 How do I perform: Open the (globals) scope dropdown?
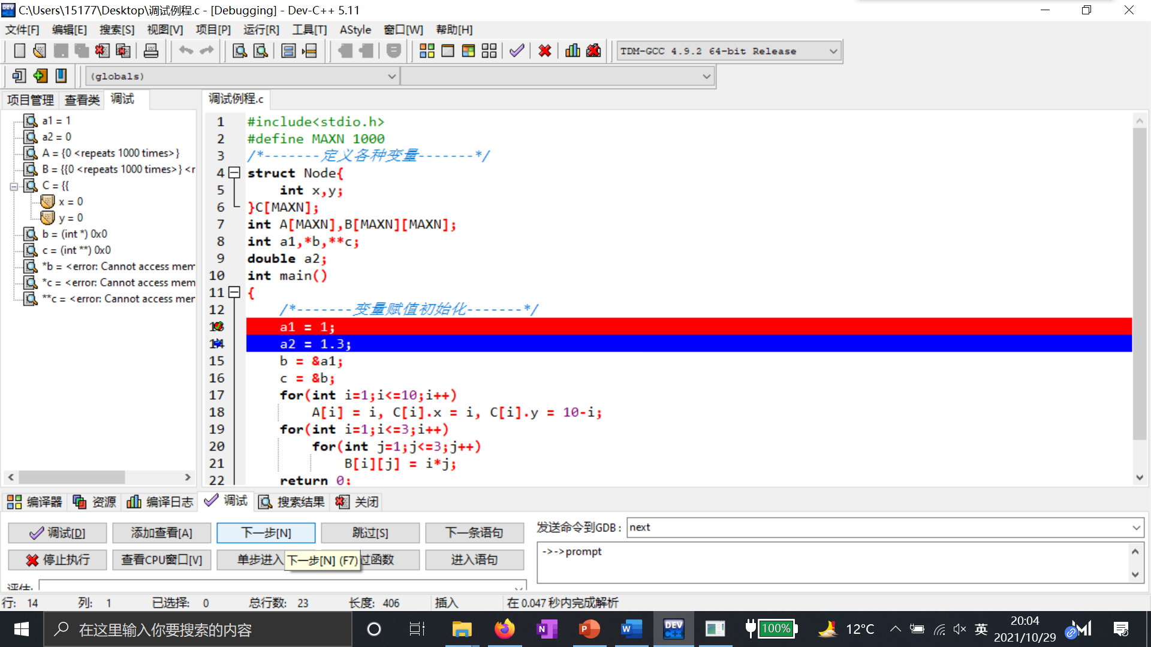point(391,76)
